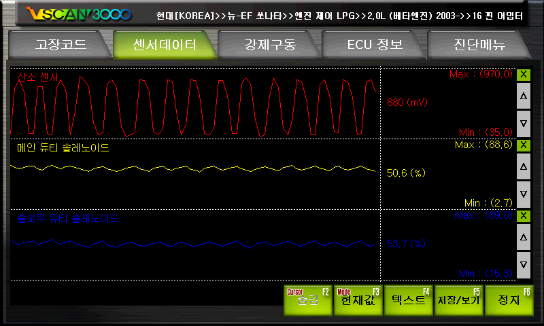Open the 고장코드 tab
The width and height of the screenshot is (544, 326).
tap(60, 46)
